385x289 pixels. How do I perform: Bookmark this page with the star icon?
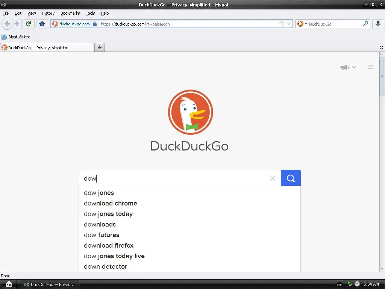point(281,24)
